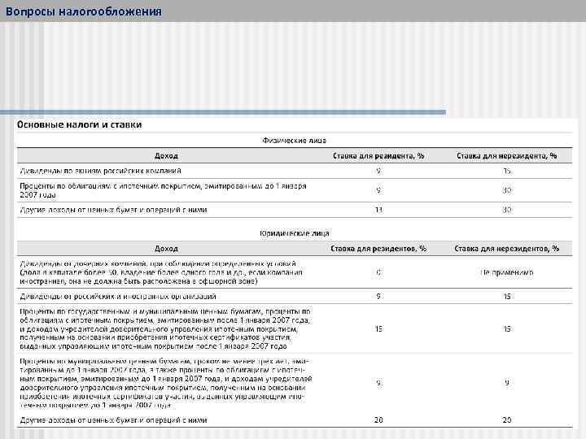
Task: Click non-resident rate 20 in Юридические лица table
Action: (507, 420)
